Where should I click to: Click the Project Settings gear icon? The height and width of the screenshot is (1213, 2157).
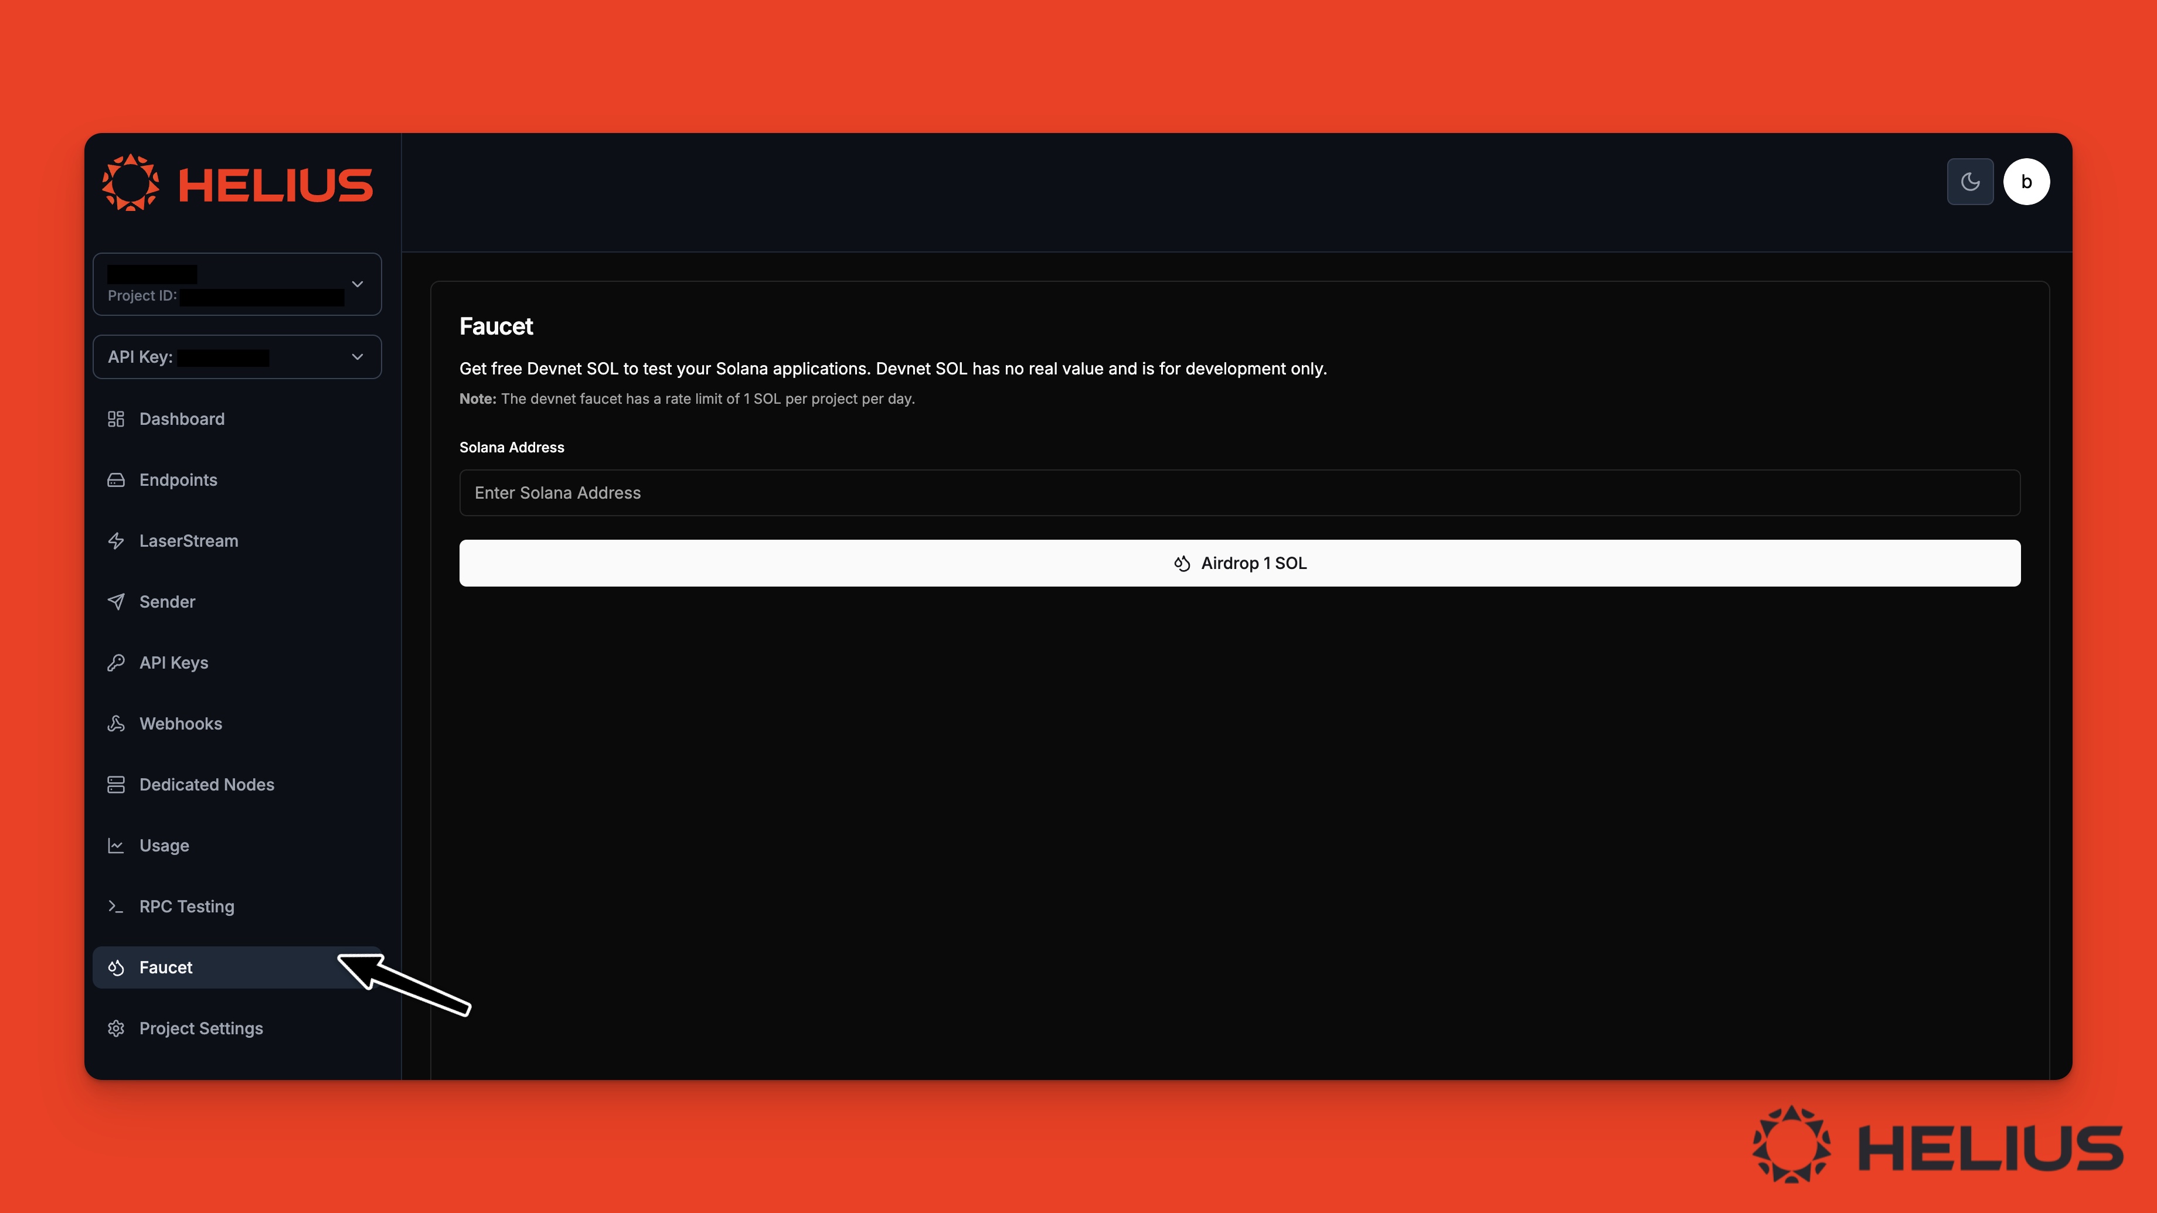pos(115,1028)
